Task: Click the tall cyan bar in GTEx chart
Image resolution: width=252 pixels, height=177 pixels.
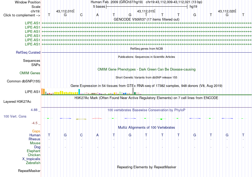Action: [x=79, y=92]
